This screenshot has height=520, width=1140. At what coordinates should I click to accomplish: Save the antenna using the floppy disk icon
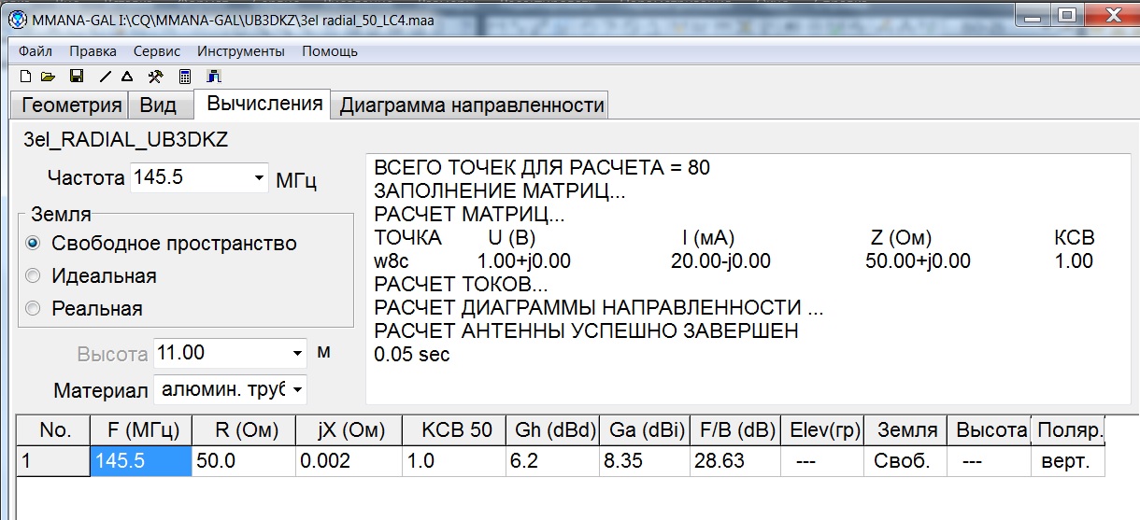coord(77,77)
